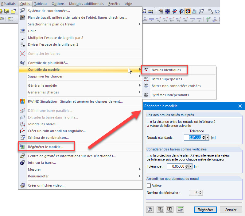This screenshot has height=216, width=245.
Task: Click the Annuler button
Action: pyautogui.click(x=231, y=210)
